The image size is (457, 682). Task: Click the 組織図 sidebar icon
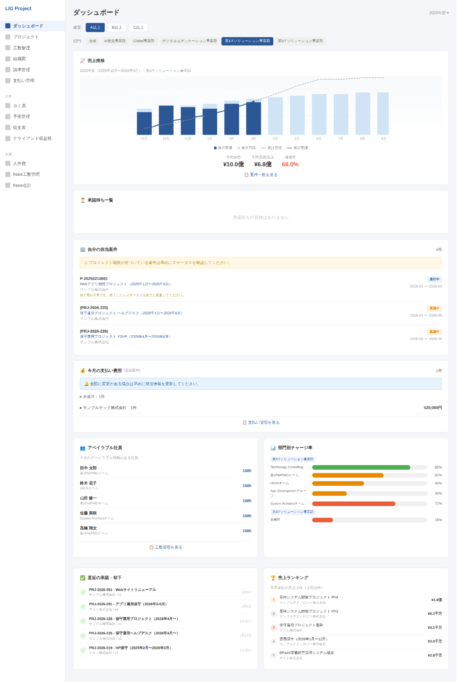click(8, 59)
